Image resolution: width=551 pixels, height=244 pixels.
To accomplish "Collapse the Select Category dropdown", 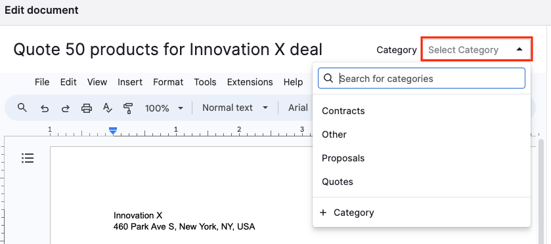I will coord(477,50).
